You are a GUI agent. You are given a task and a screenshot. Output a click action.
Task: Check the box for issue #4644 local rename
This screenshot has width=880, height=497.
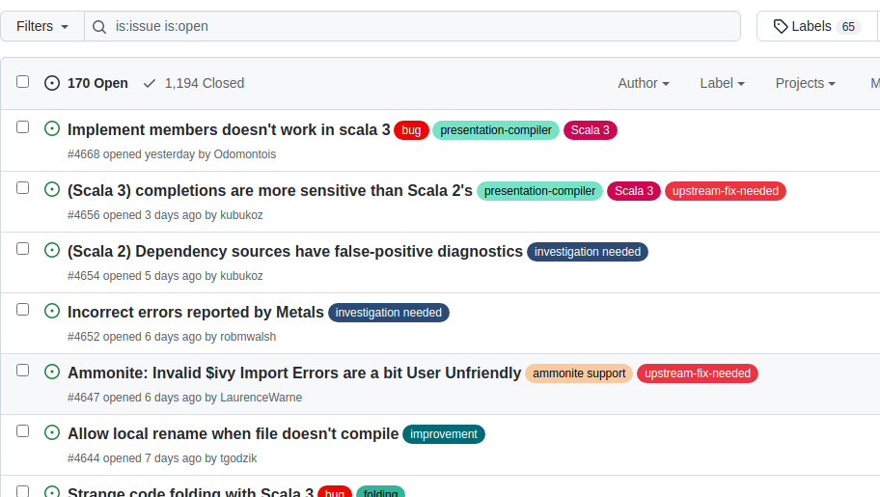click(22, 430)
